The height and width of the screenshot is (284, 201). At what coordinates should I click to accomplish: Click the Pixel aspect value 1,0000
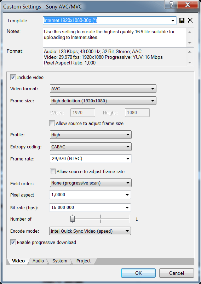(58, 195)
